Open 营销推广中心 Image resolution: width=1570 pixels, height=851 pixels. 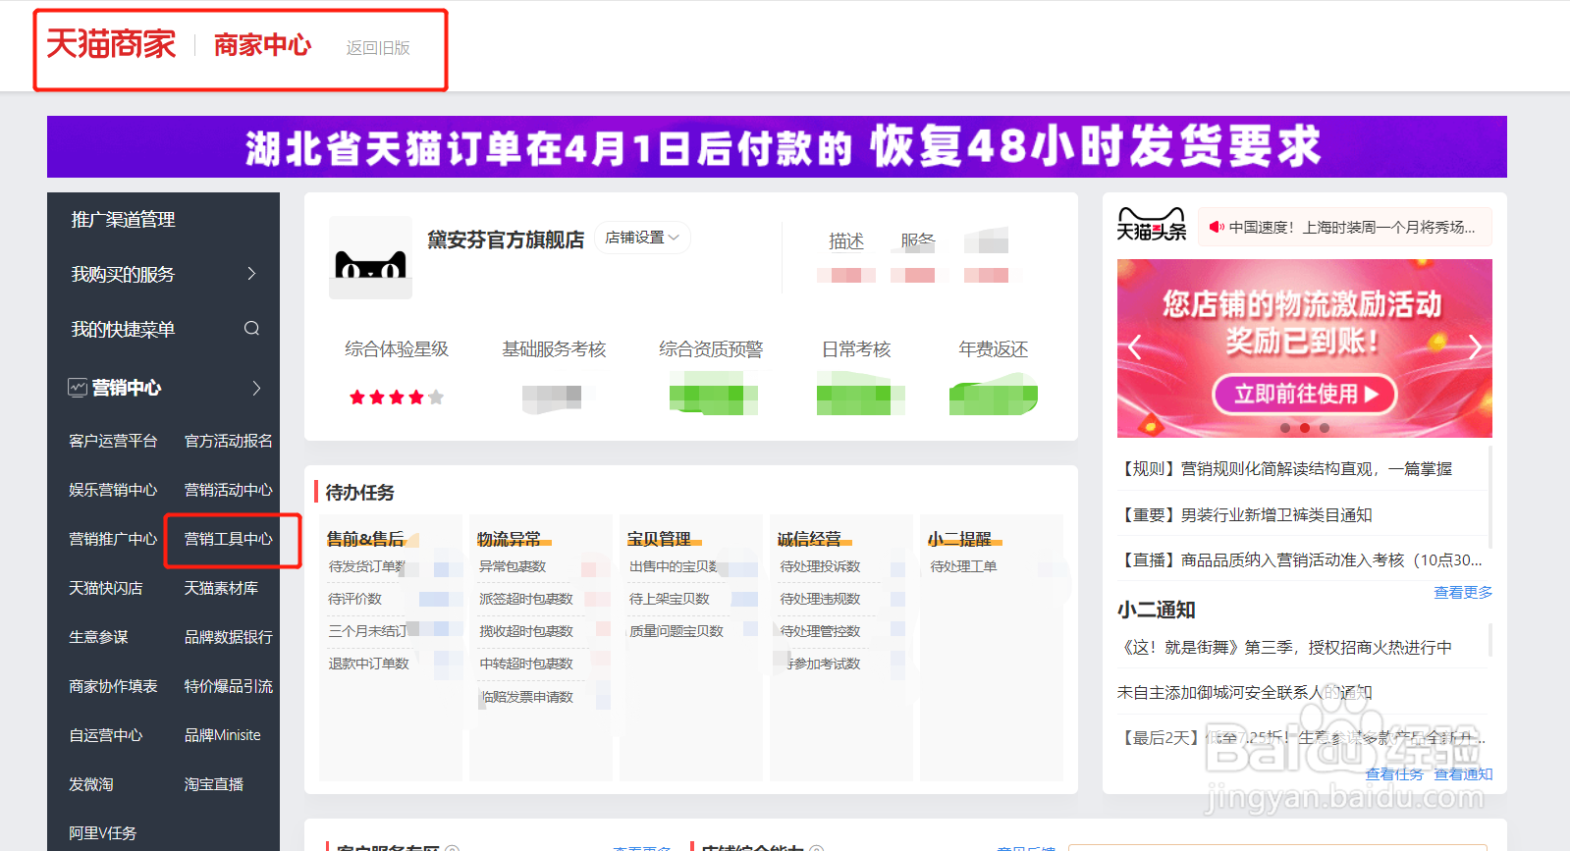113,539
